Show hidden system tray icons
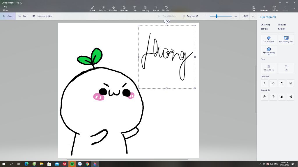298x167 pixels. 260,164
